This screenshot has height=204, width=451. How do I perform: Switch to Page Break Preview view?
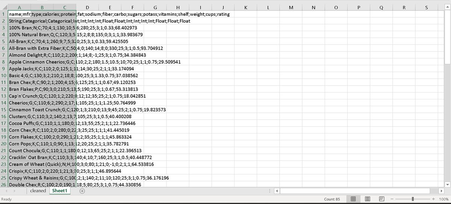point(381,199)
